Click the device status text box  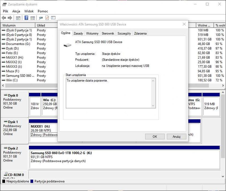[x=111, y=93]
